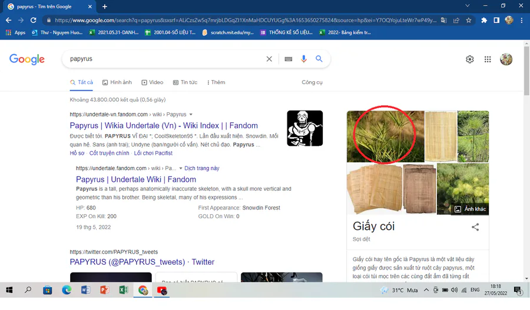Open Windows taskbar search
The image size is (530, 310).
click(x=28, y=290)
